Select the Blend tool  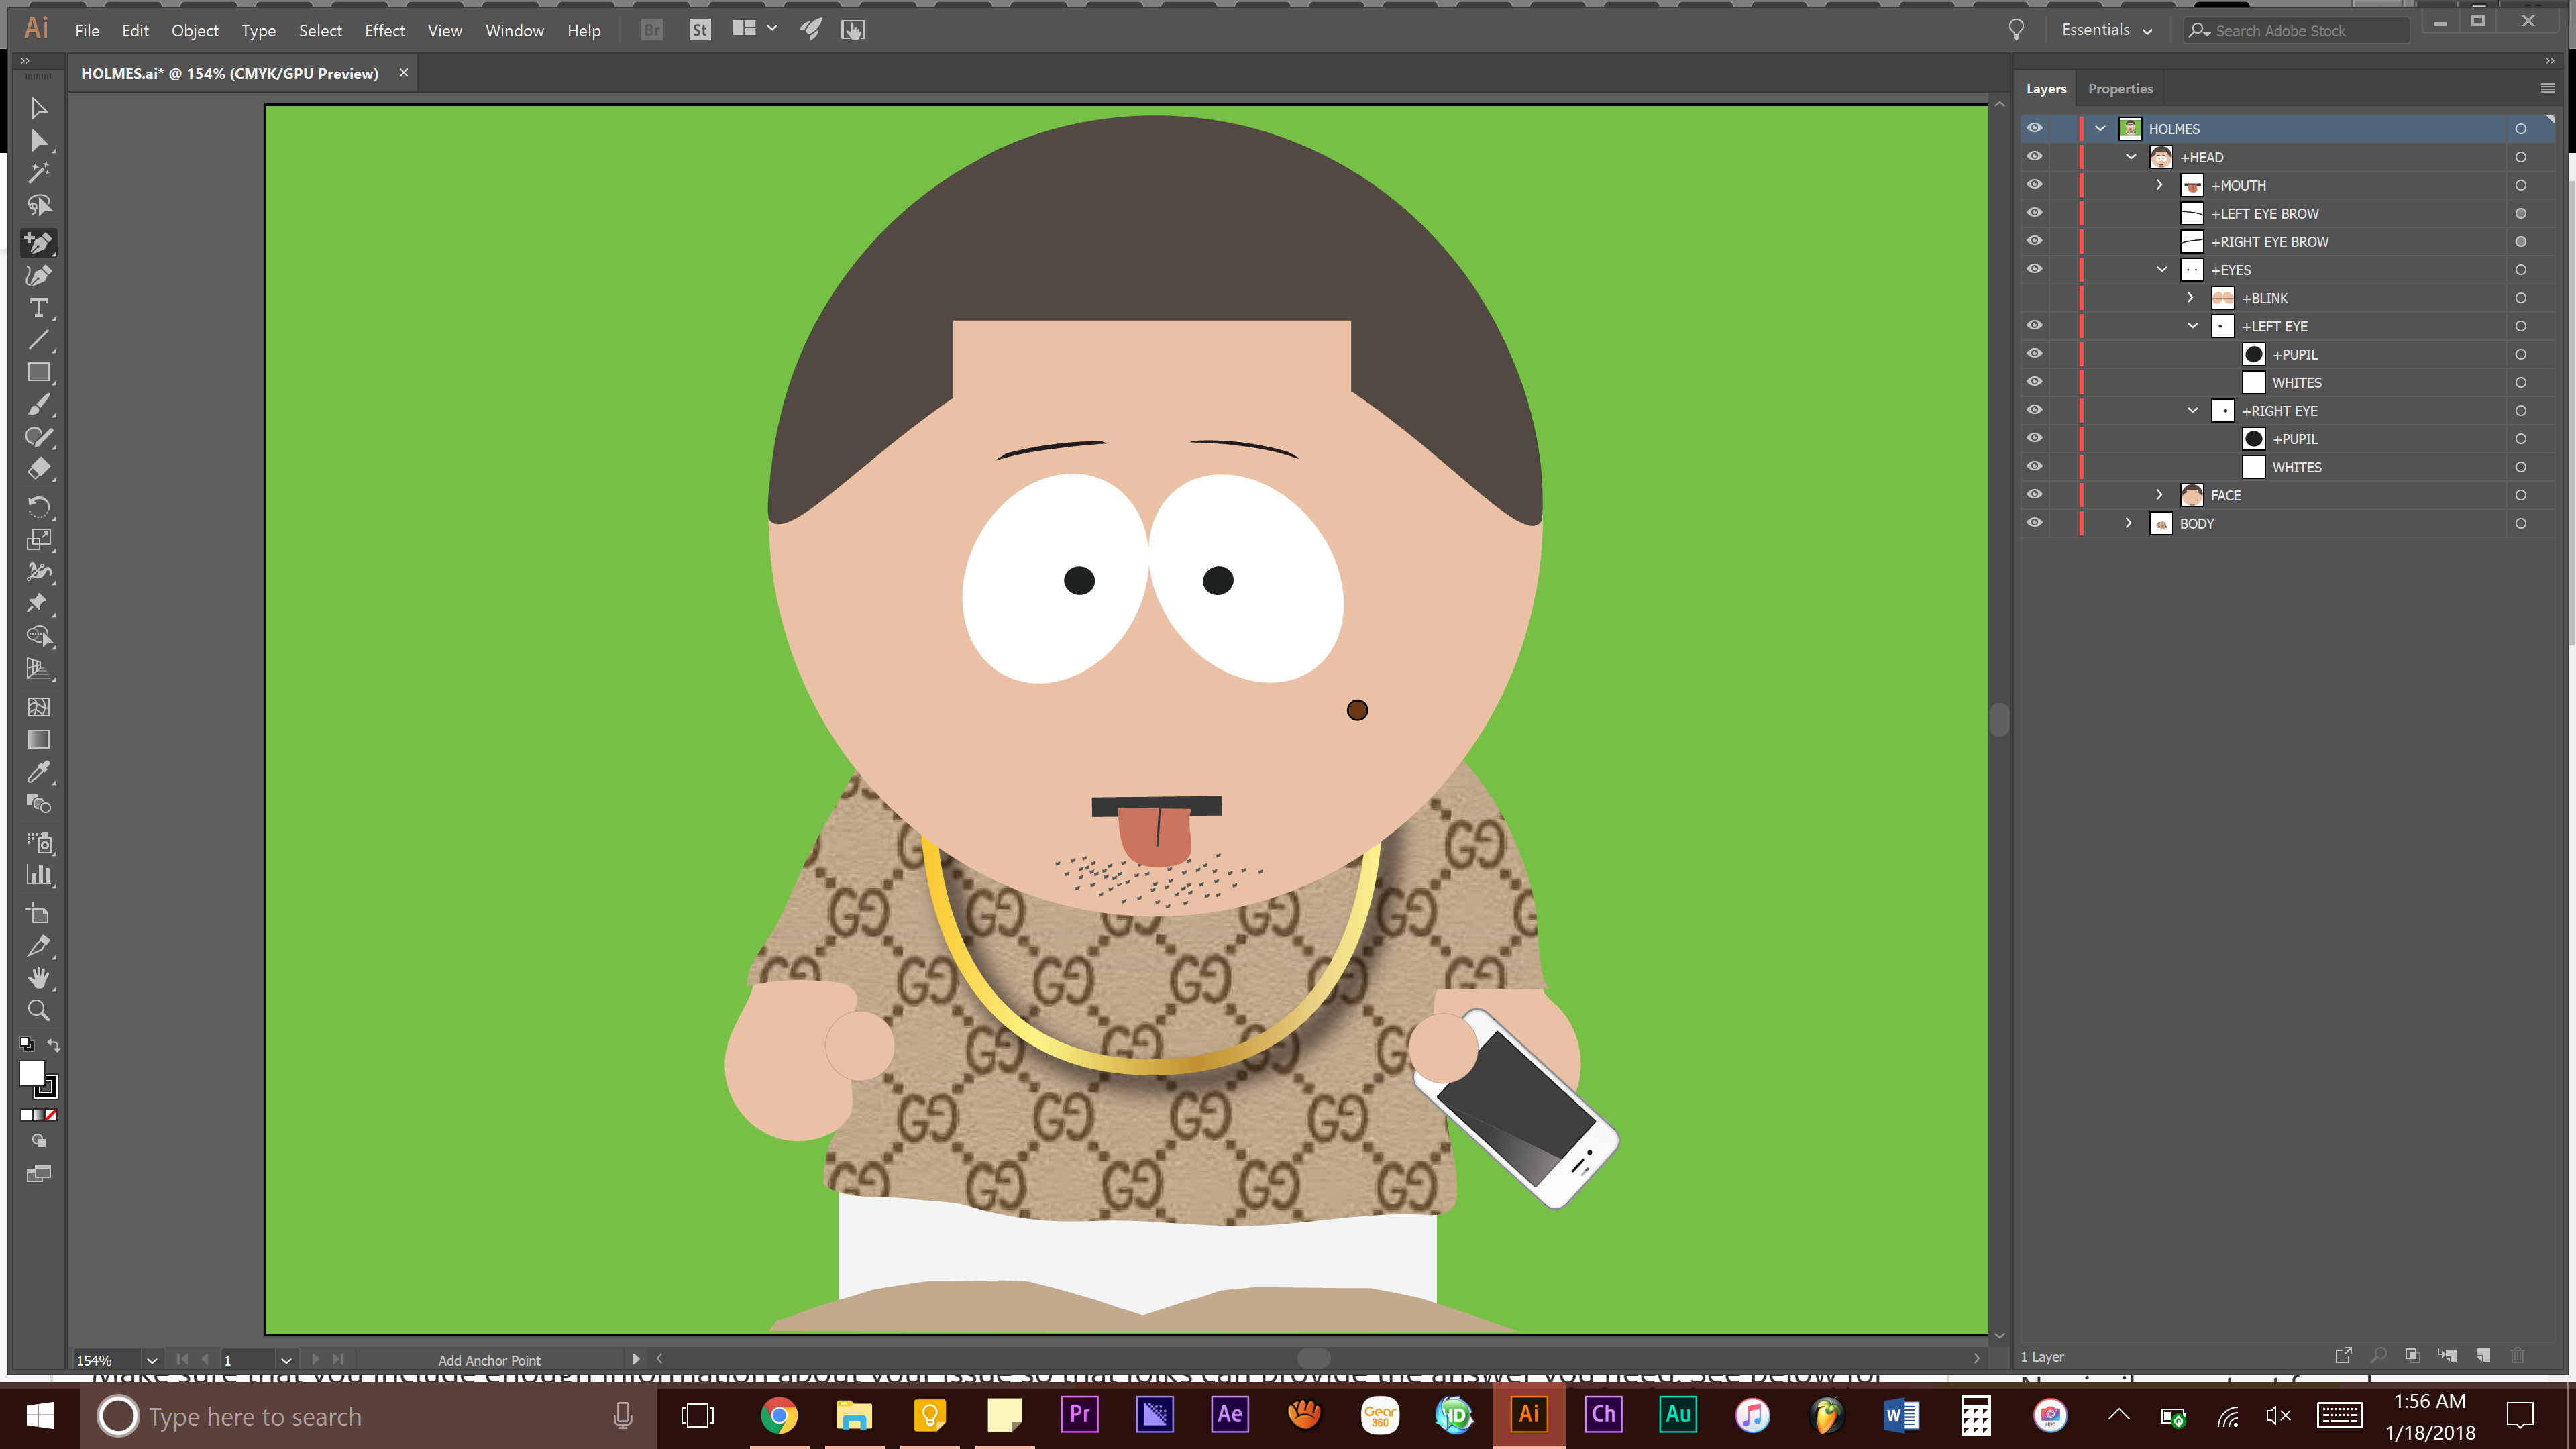click(x=39, y=803)
